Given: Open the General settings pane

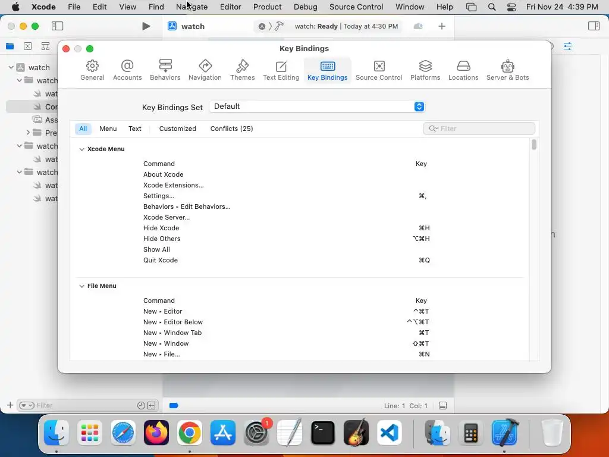Looking at the screenshot, I should click(92, 70).
